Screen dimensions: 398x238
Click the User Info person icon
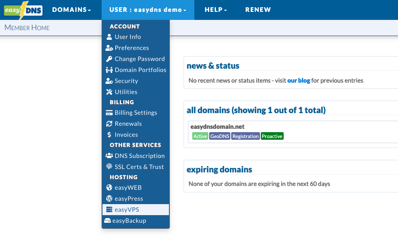point(109,37)
